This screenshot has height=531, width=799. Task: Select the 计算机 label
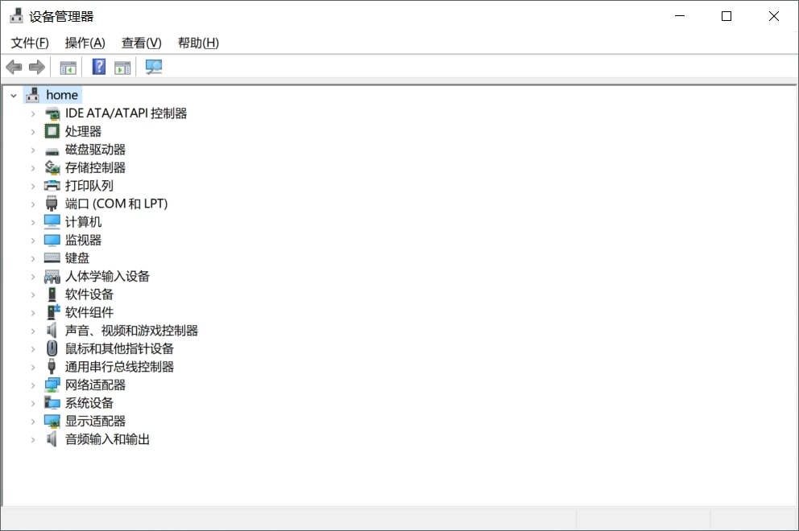pyautogui.click(x=83, y=222)
